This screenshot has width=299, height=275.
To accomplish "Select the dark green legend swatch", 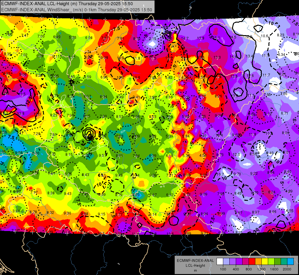I will pyautogui.click(x=278, y=262).
